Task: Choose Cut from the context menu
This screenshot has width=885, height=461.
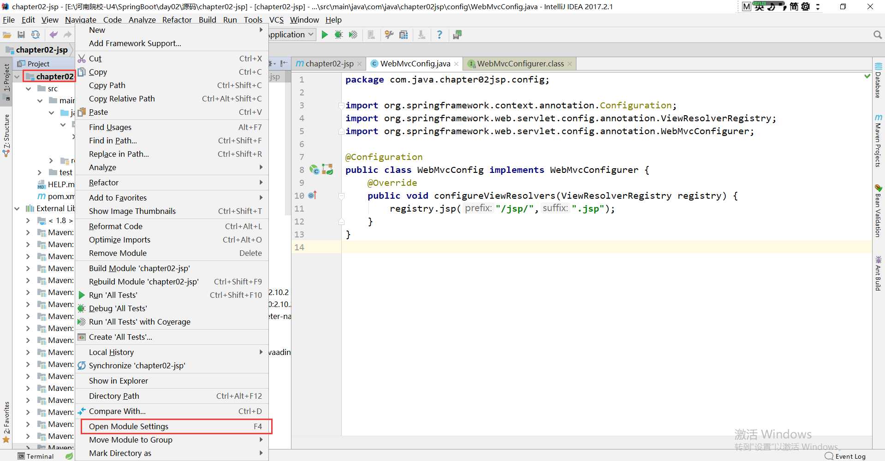Action: 172,59
